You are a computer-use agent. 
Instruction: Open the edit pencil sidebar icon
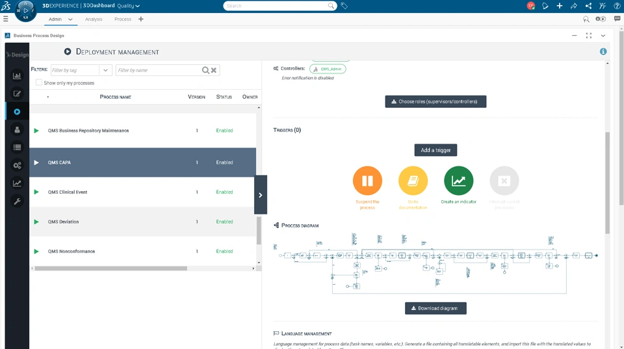tap(17, 94)
